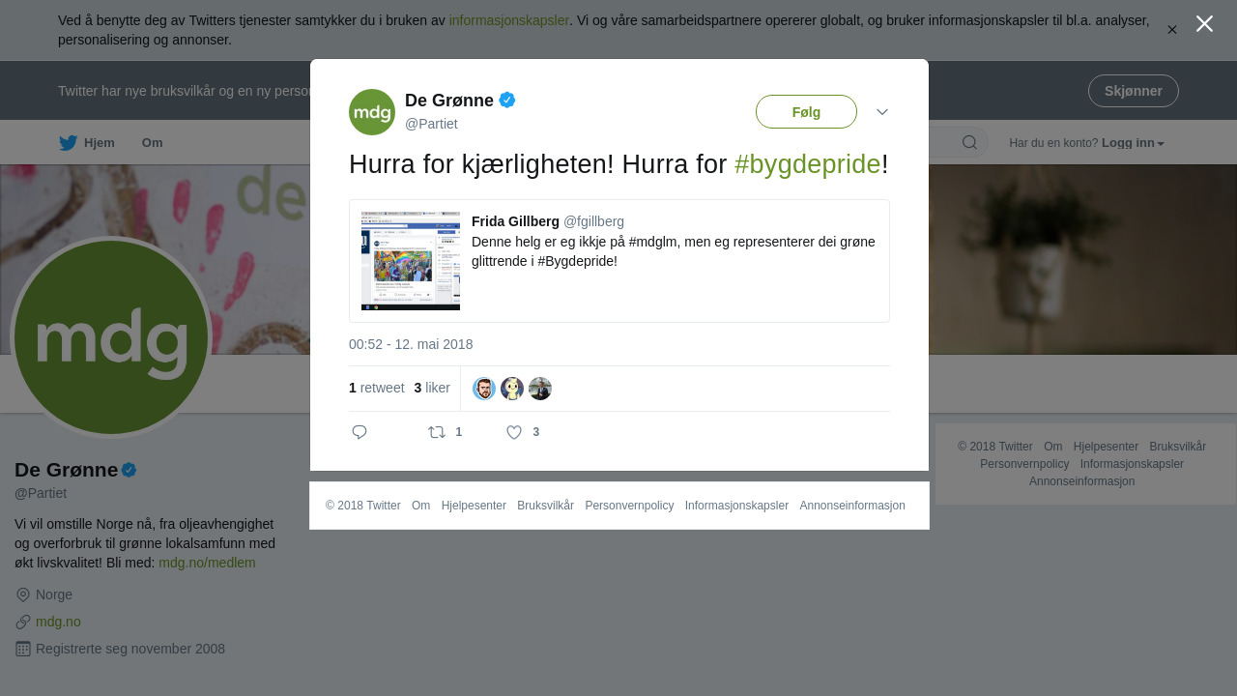Open Frida Gillberg quoted tweet image
This screenshot has width=1237, height=696.
[411, 261]
